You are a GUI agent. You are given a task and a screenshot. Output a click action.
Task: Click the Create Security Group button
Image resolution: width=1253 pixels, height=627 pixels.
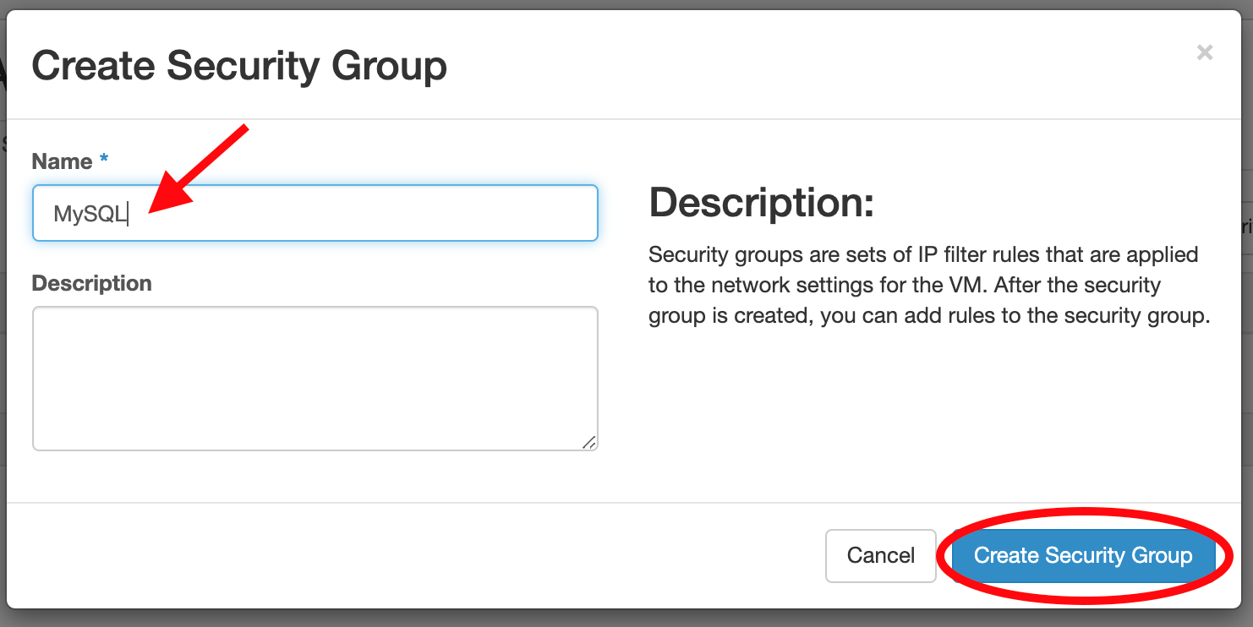point(1083,555)
